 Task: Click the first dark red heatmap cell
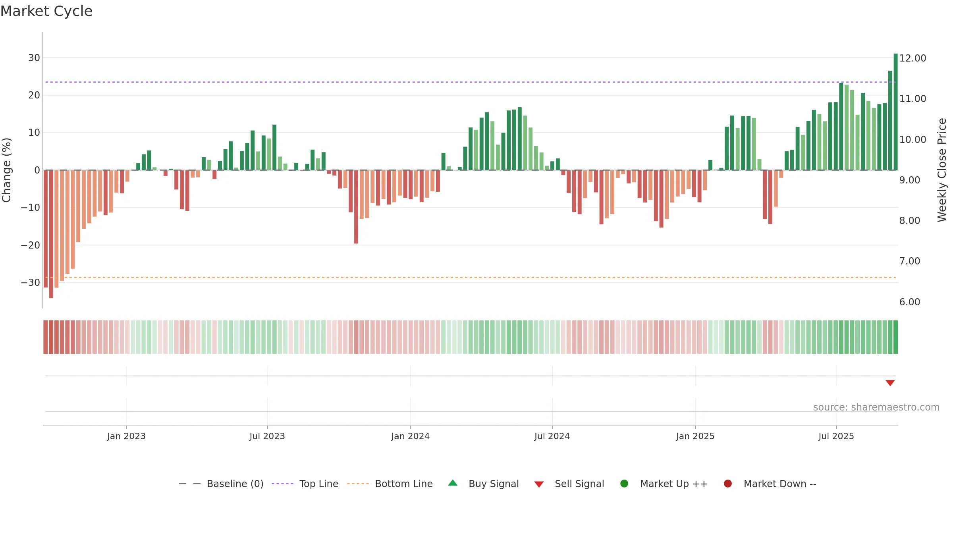click(46, 337)
